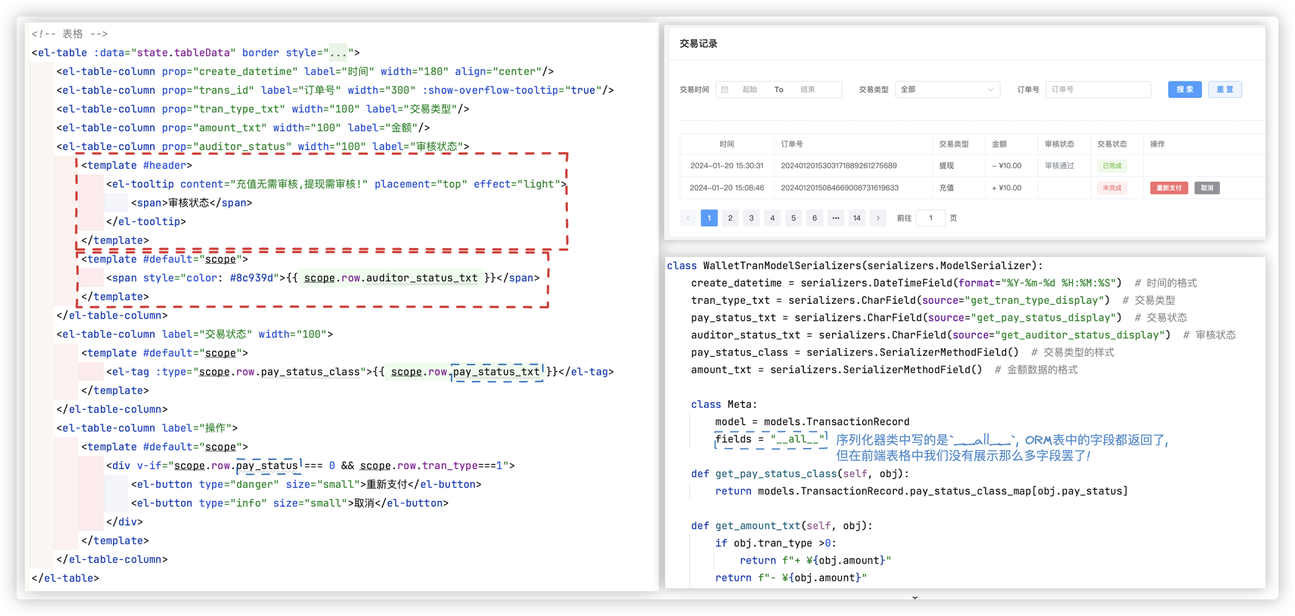
Task: Click the folded style="..." code ellipsis
Action: click(338, 53)
